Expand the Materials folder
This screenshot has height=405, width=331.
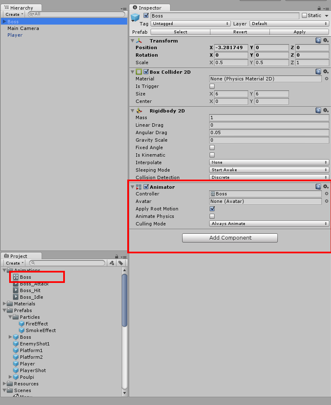point(5,303)
